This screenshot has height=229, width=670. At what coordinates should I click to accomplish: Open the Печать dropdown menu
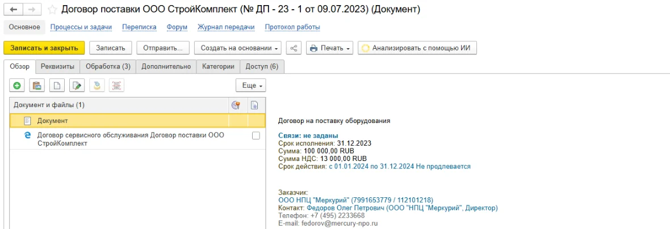pos(330,48)
